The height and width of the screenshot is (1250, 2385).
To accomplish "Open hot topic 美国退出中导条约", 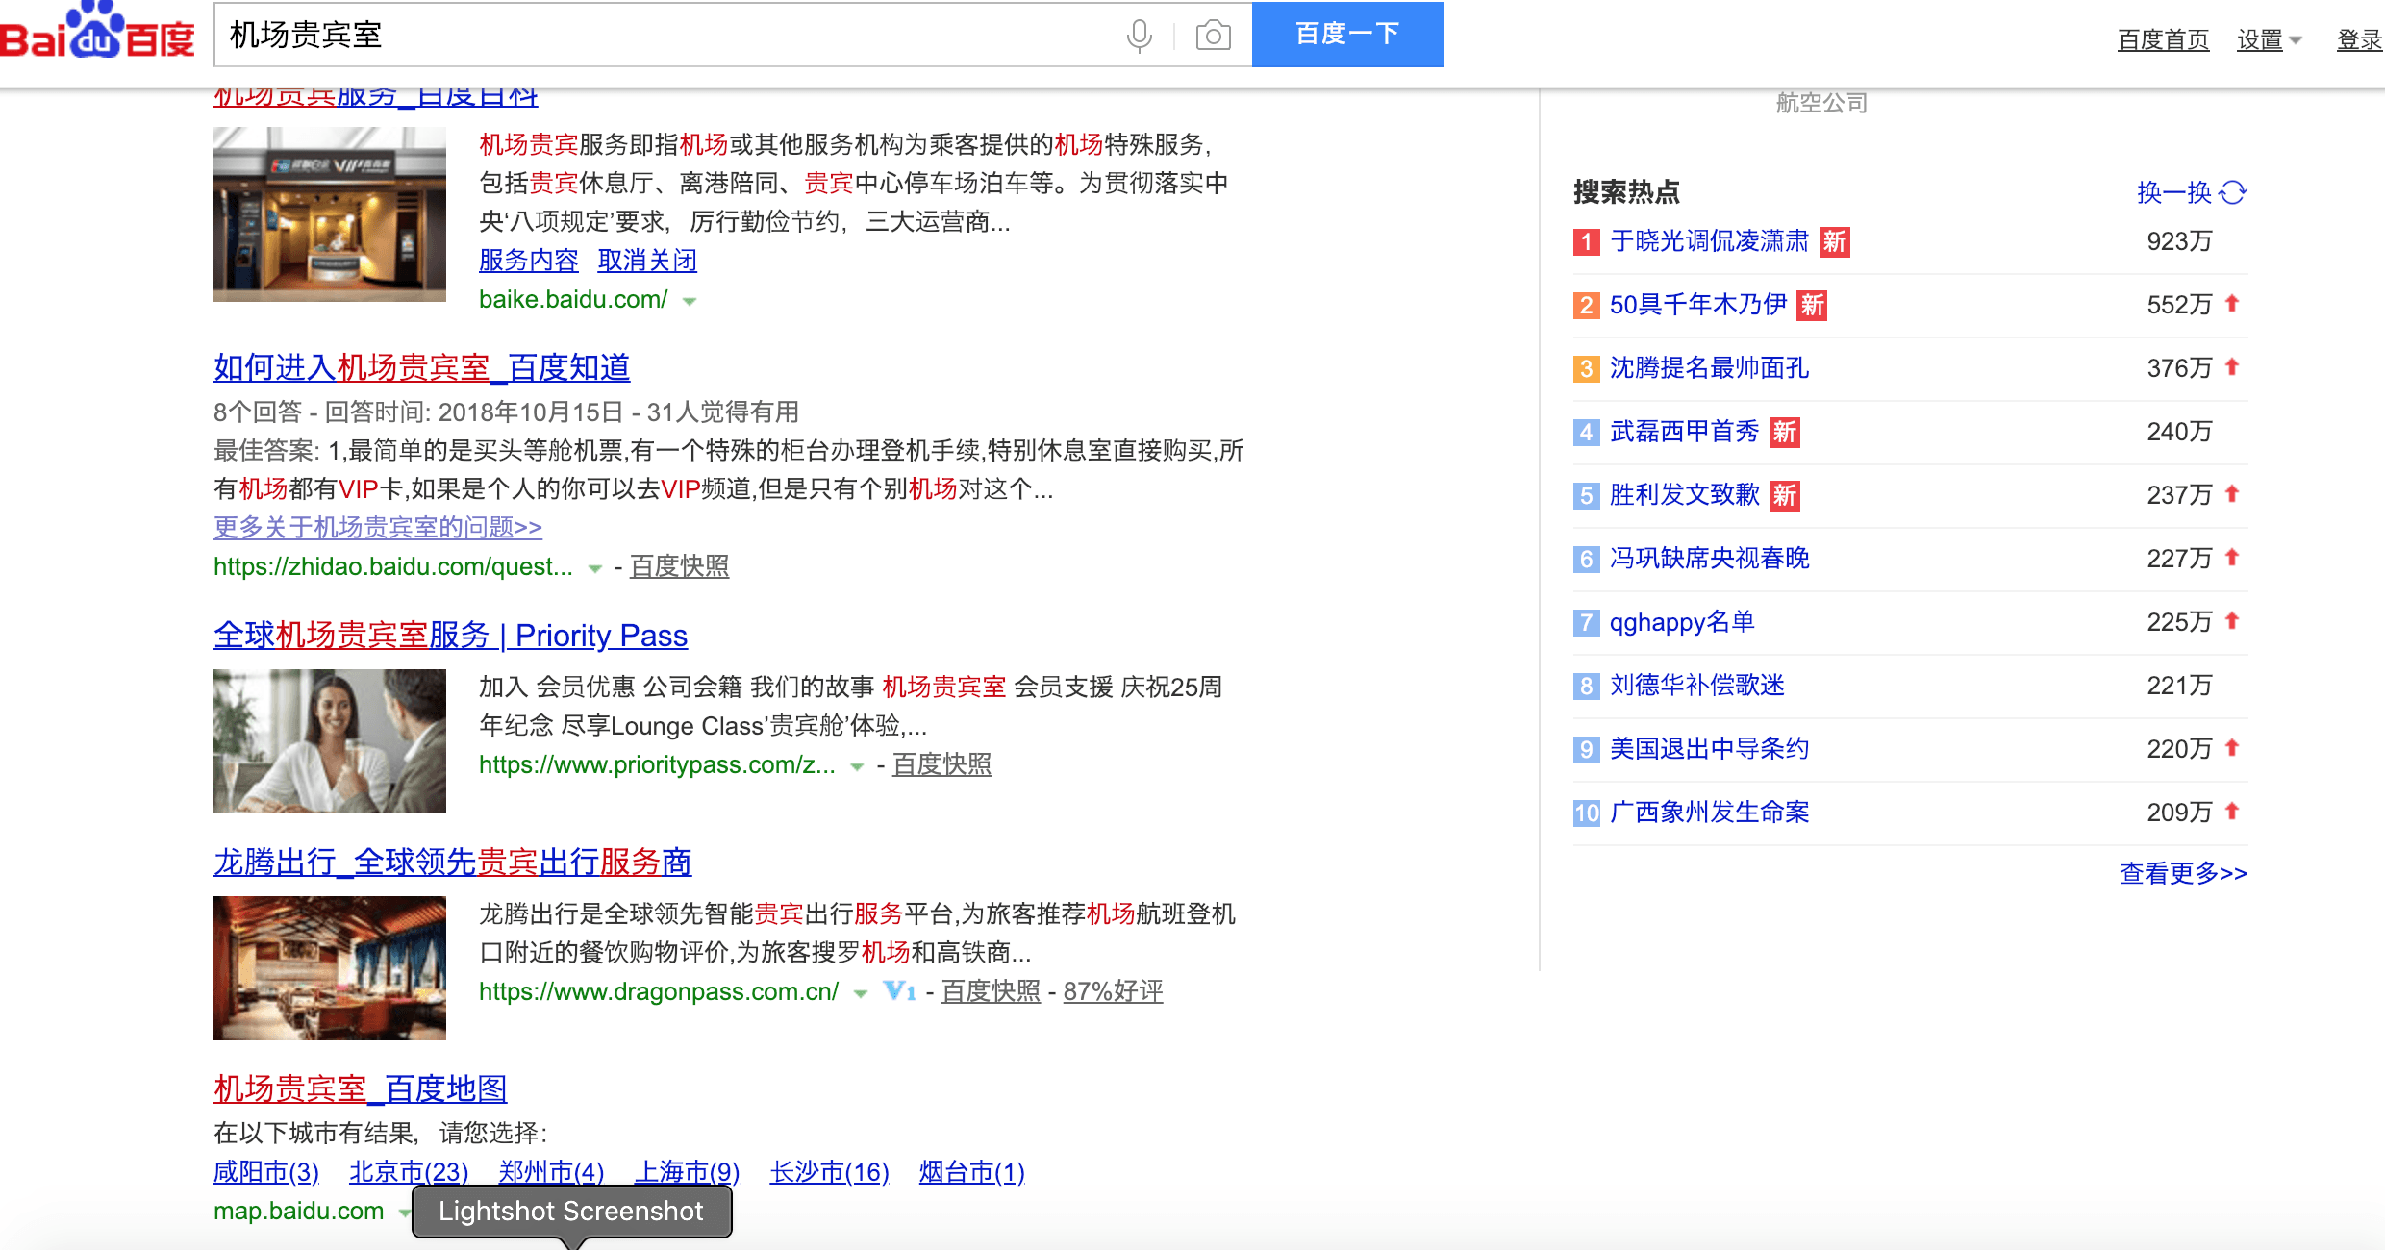I will [1709, 748].
